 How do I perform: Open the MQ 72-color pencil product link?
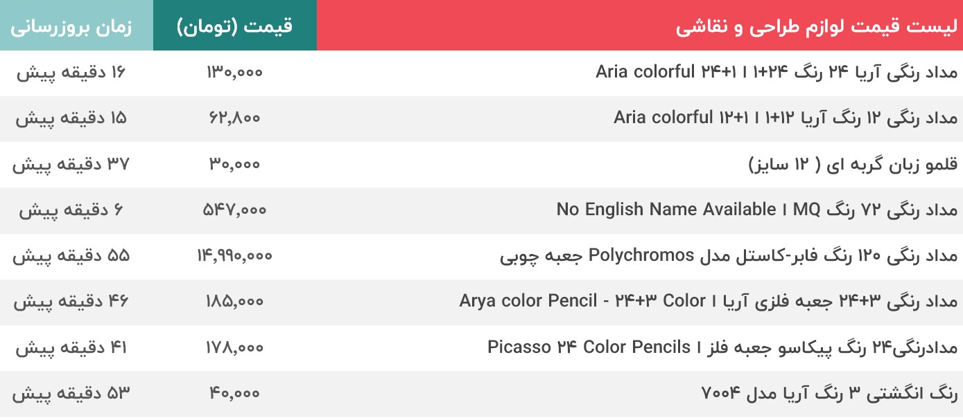756,209
